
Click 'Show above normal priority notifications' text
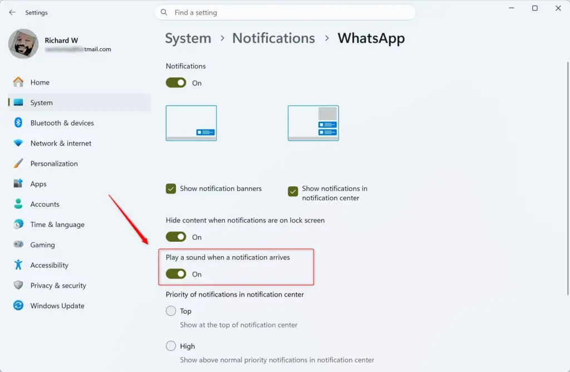click(277, 360)
